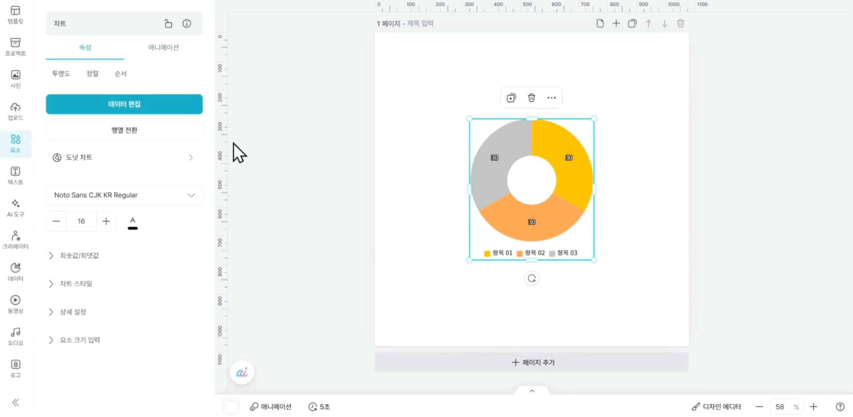Open the 동영상 sidebar panel
Viewport: 853px width, 417px height.
[x=16, y=305]
